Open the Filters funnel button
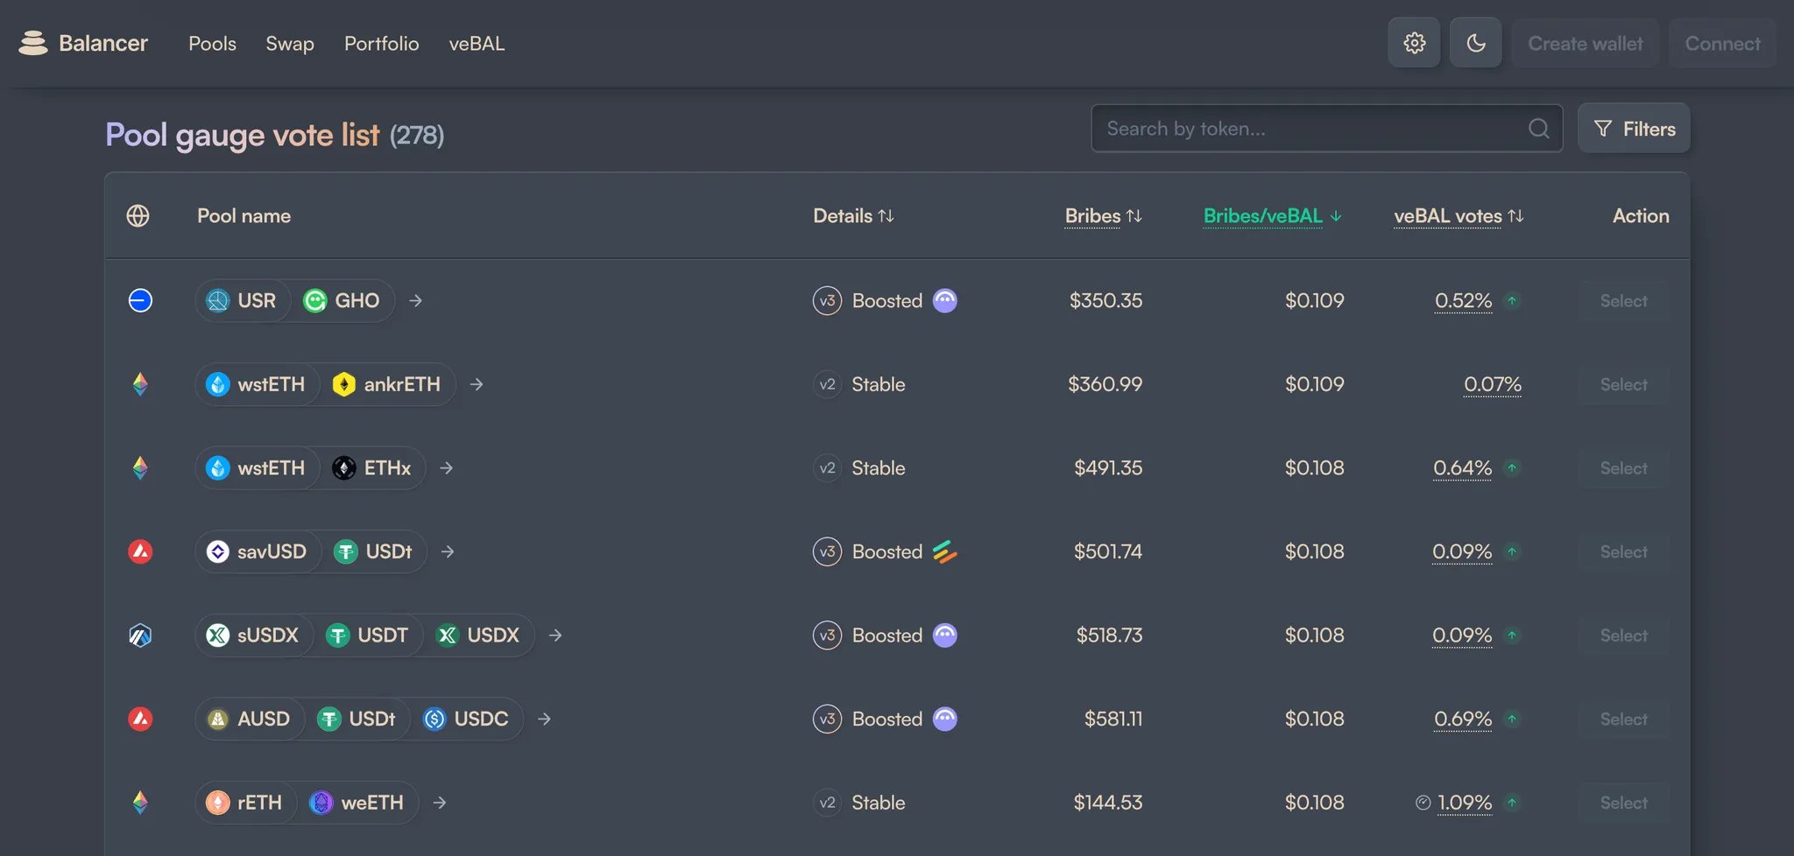This screenshot has width=1794, height=856. click(x=1634, y=129)
